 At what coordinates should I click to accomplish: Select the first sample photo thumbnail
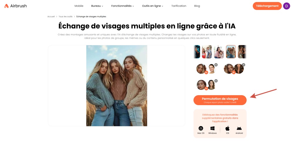197,52
